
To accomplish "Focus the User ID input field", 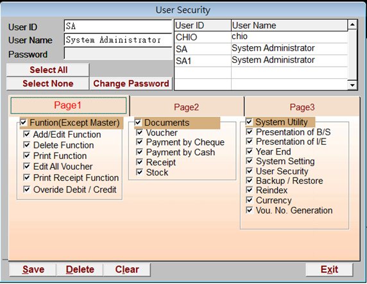I will (x=118, y=26).
